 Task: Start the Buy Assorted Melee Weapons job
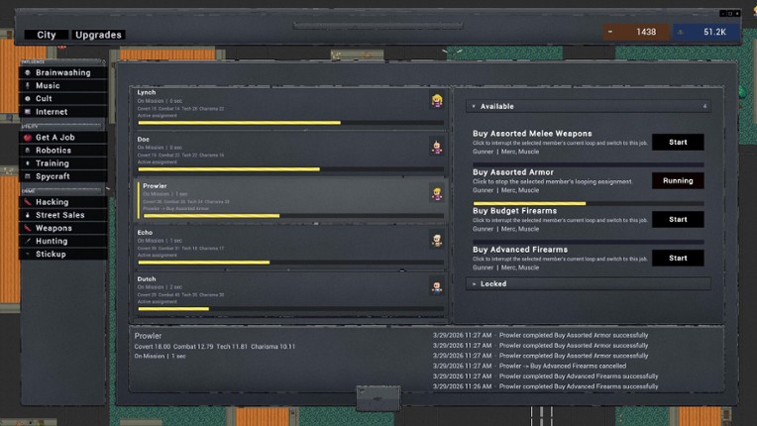click(x=678, y=142)
